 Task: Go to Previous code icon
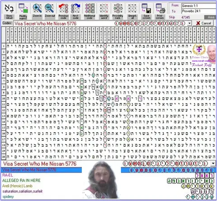[63, 8]
